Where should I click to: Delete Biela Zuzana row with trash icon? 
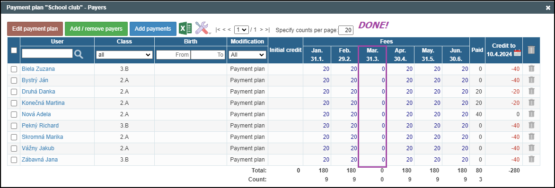(x=531, y=69)
